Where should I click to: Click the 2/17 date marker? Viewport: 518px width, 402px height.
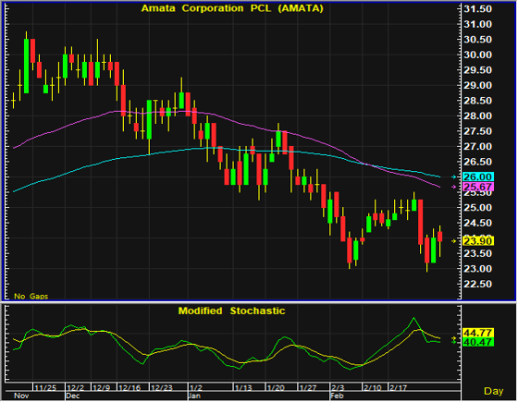pos(398,388)
